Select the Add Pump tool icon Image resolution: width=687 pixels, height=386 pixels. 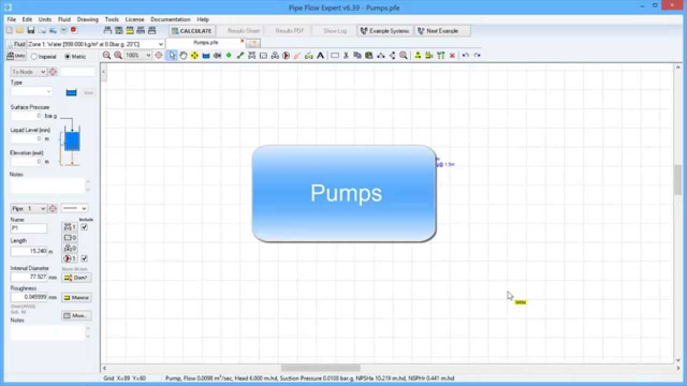[x=286, y=55]
